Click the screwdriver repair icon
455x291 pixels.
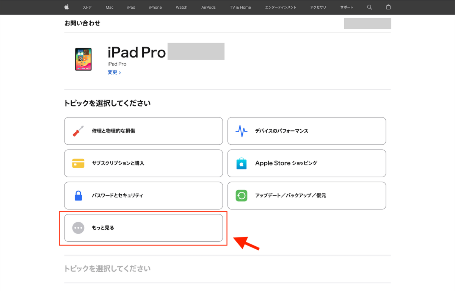point(78,131)
